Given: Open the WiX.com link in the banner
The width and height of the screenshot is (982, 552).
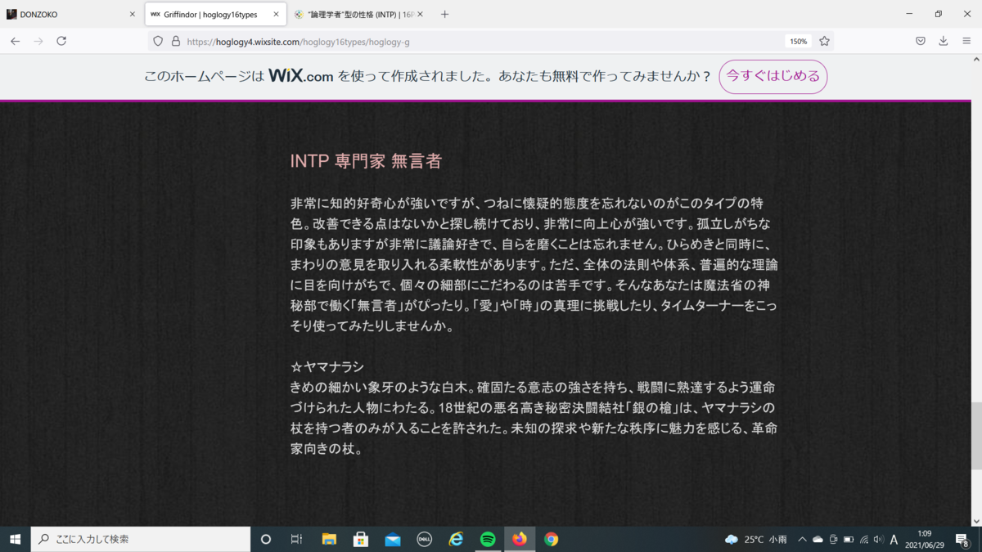Looking at the screenshot, I should [x=300, y=74].
